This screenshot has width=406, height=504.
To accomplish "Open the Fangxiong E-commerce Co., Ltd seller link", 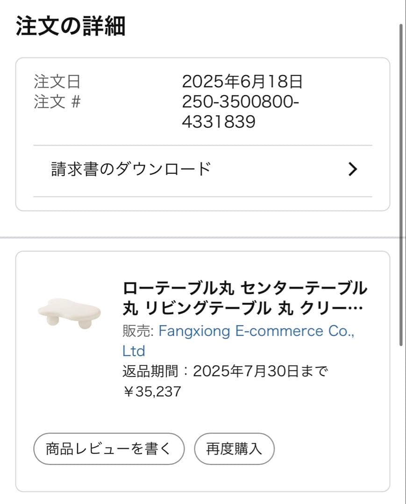I will click(256, 331).
